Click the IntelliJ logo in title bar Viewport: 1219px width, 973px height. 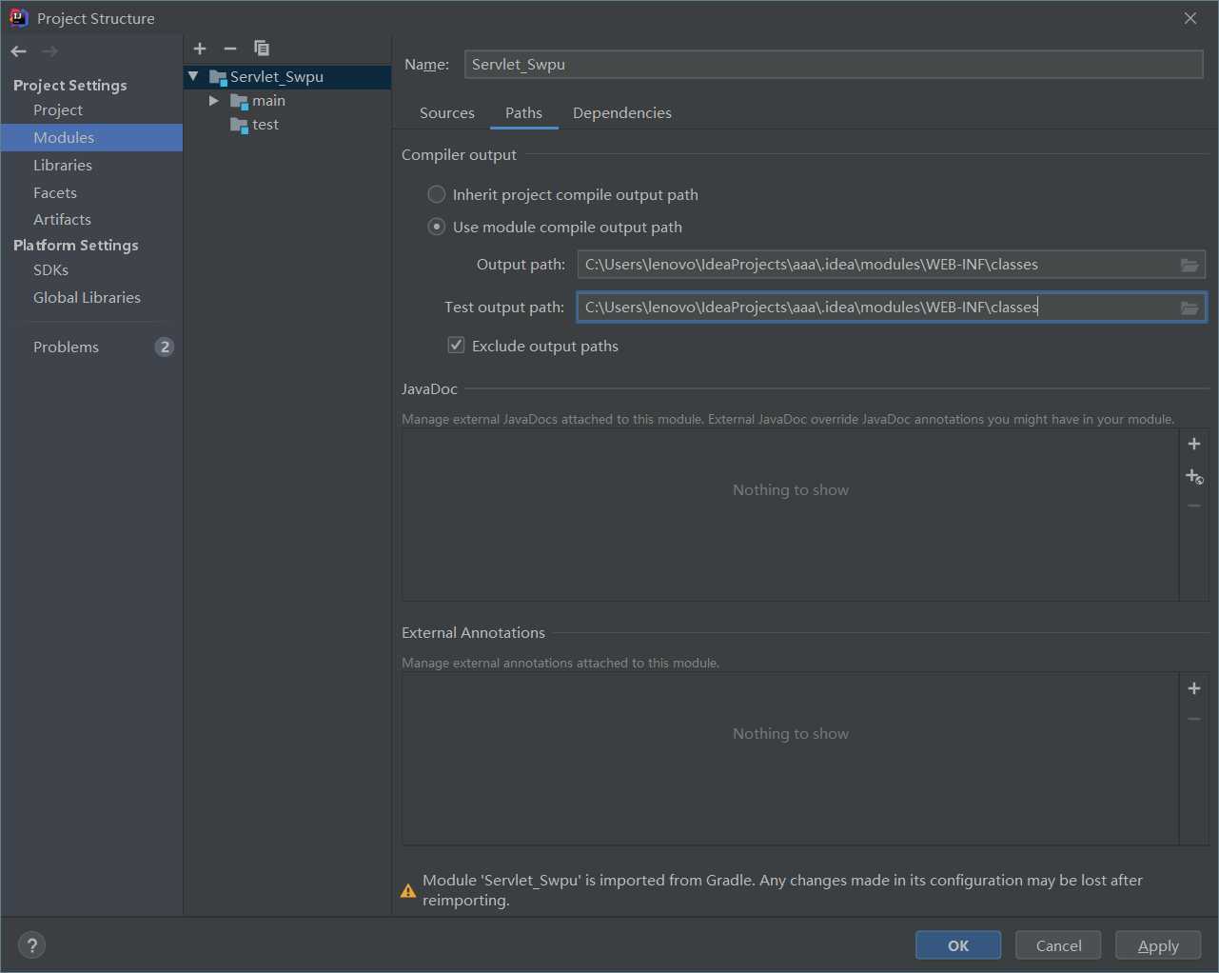(18, 18)
